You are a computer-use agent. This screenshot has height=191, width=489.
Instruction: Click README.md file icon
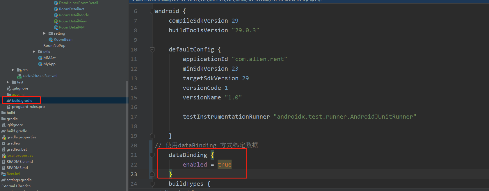click(3, 168)
